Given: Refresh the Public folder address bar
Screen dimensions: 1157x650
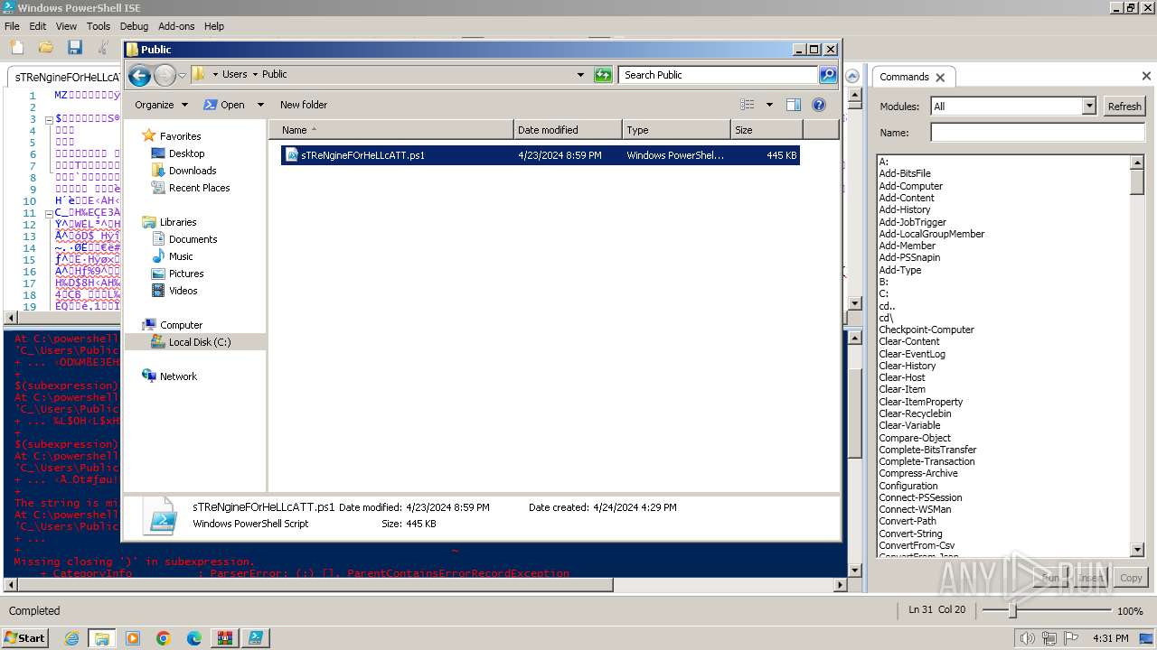Looking at the screenshot, I should pos(603,75).
